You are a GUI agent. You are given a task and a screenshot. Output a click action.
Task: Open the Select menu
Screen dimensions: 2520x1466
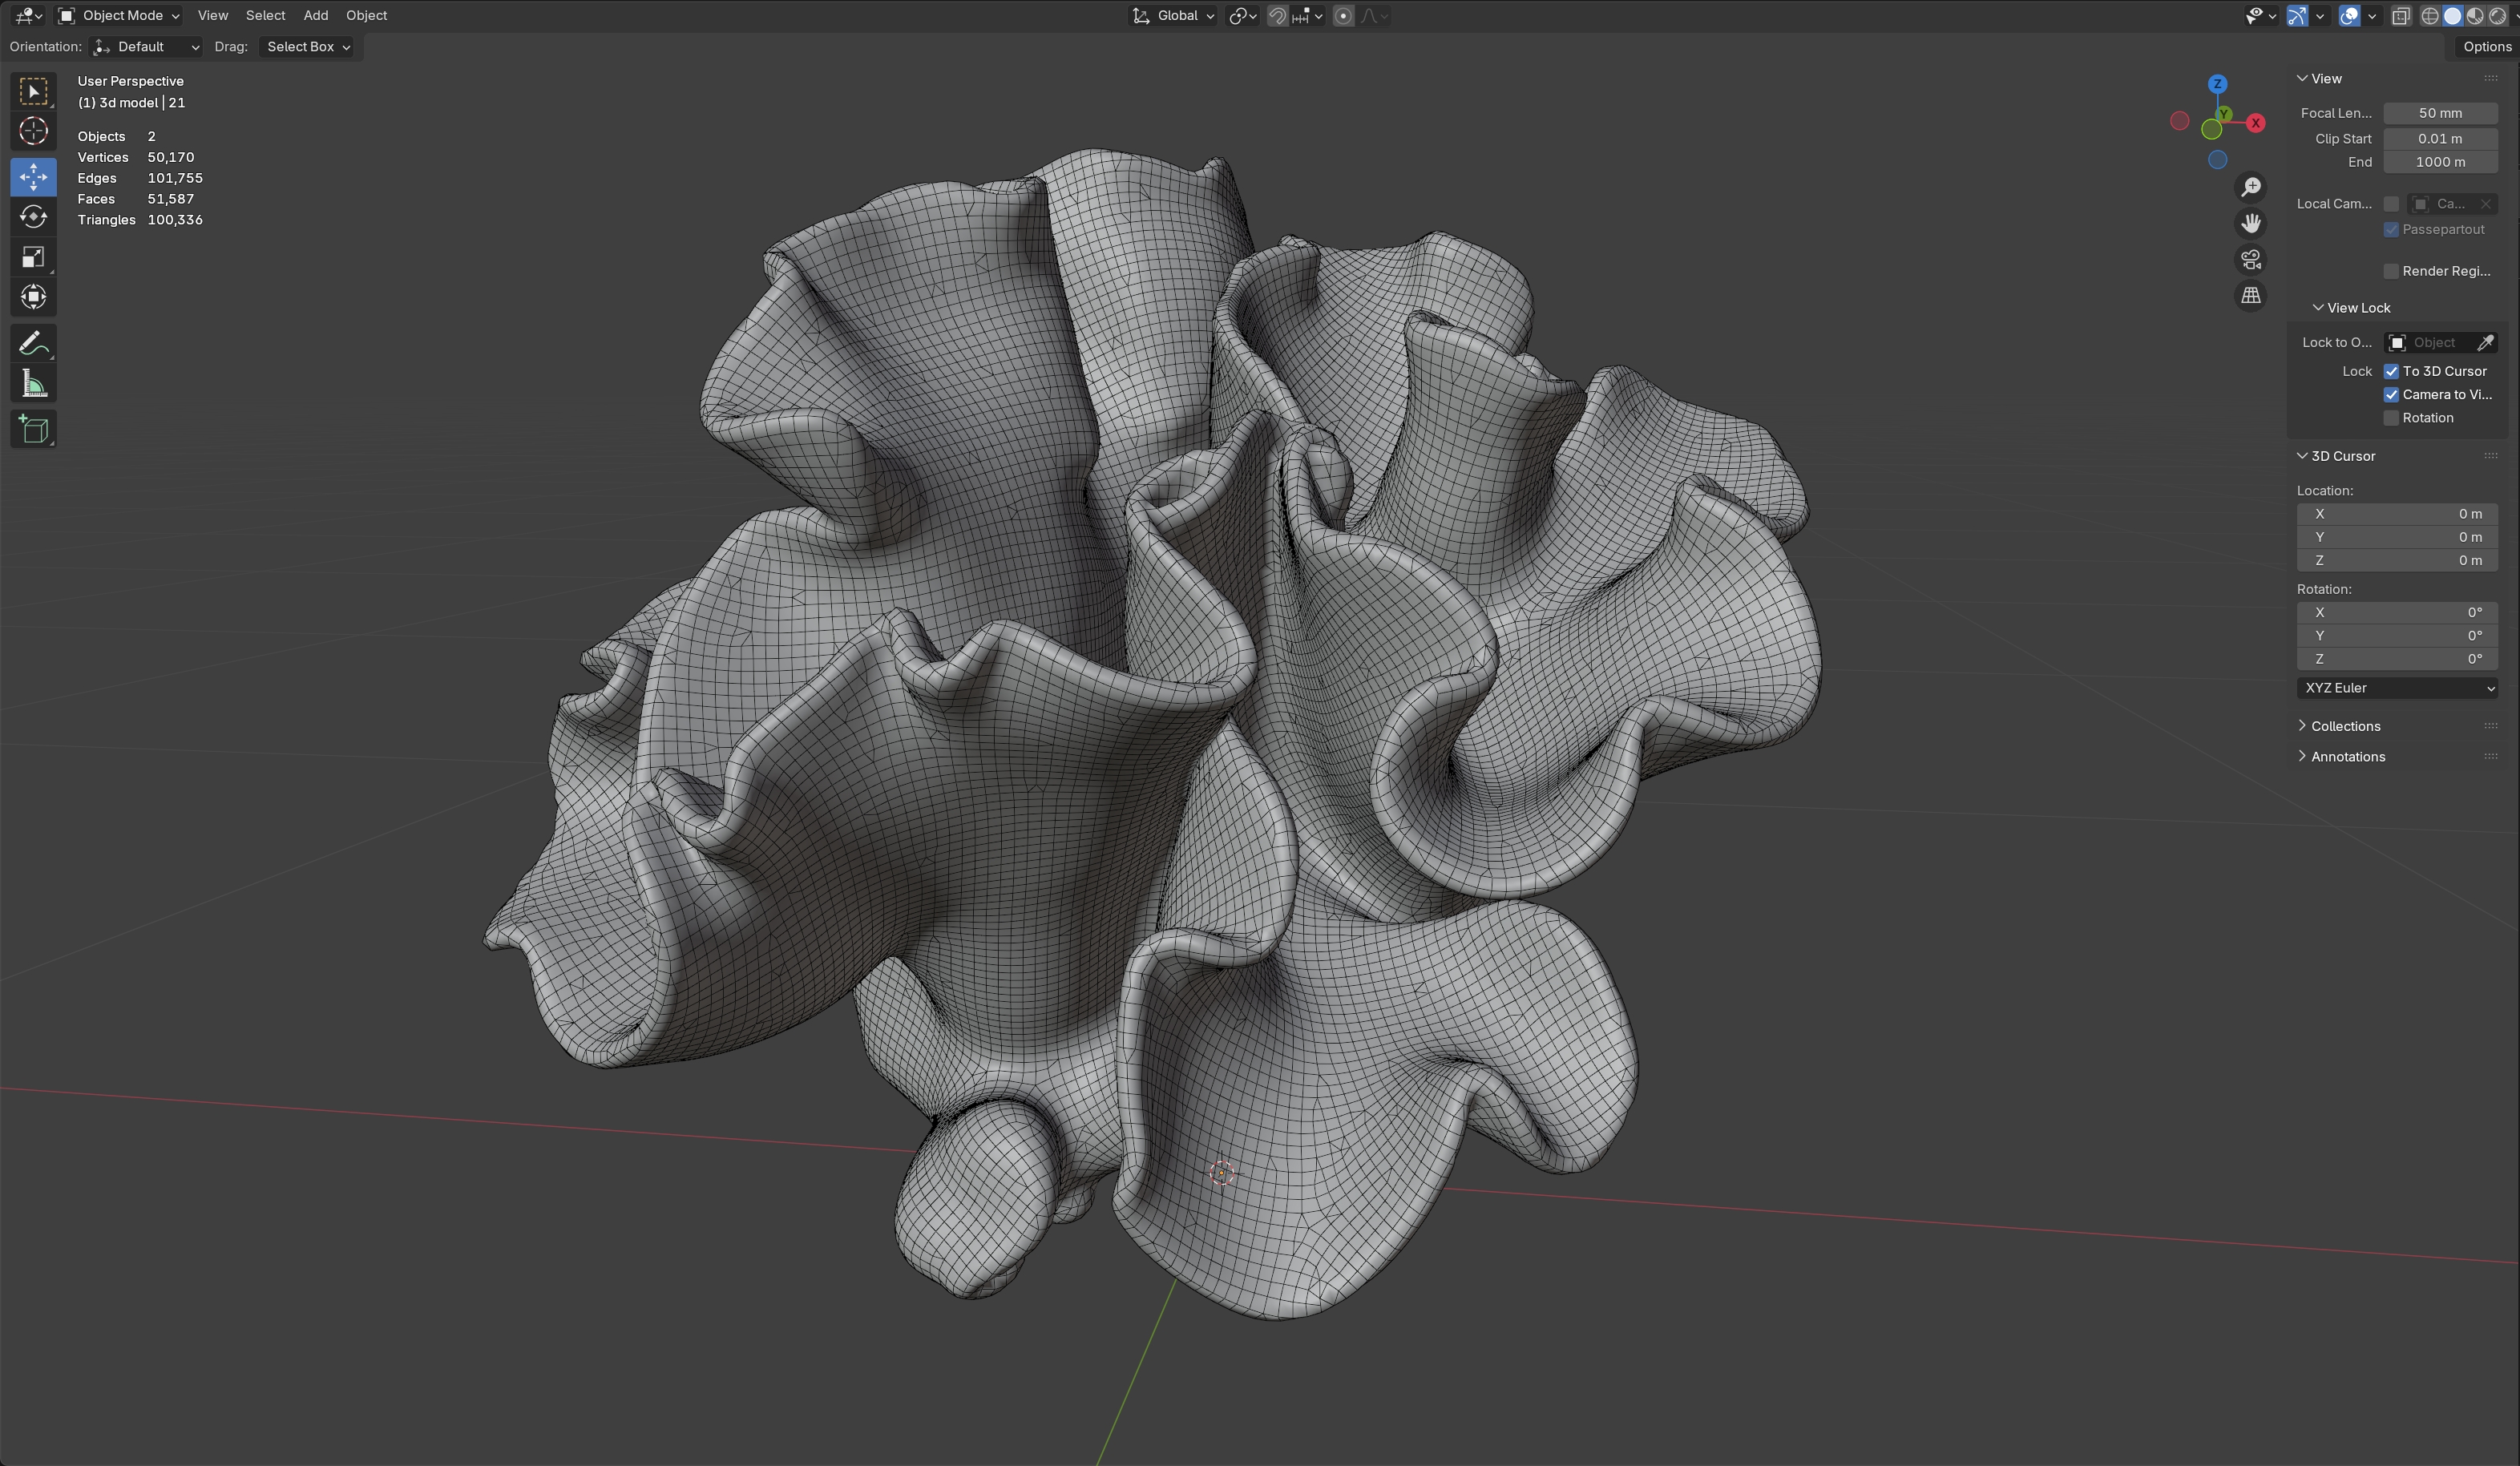265,16
